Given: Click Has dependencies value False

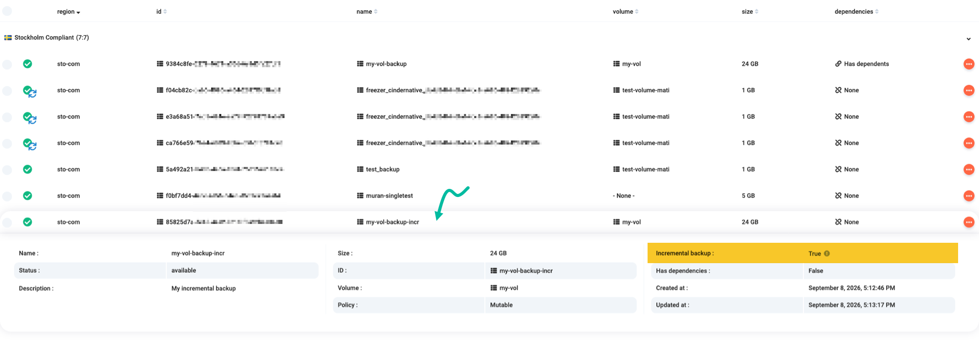Looking at the screenshot, I should (x=816, y=271).
